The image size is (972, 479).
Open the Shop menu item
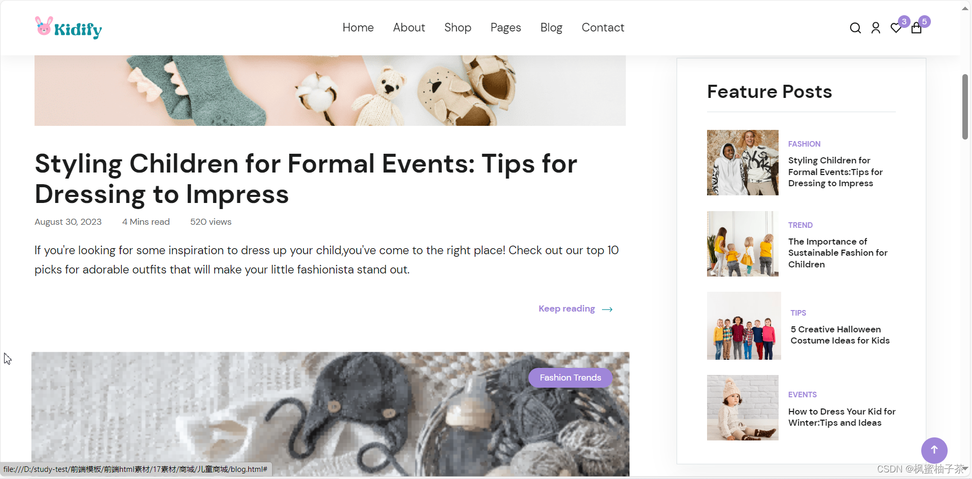point(458,27)
